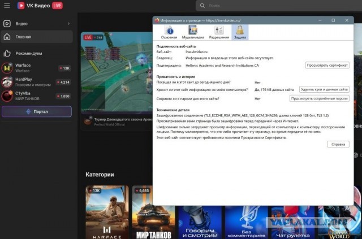Open the Чат рулетка category
The width and height of the screenshot is (362, 239).
pos(293,223)
